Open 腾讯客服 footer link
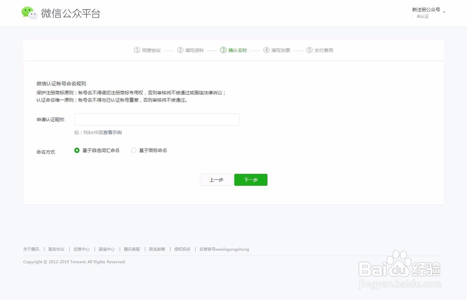The width and height of the screenshot is (467, 300). click(x=132, y=249)
